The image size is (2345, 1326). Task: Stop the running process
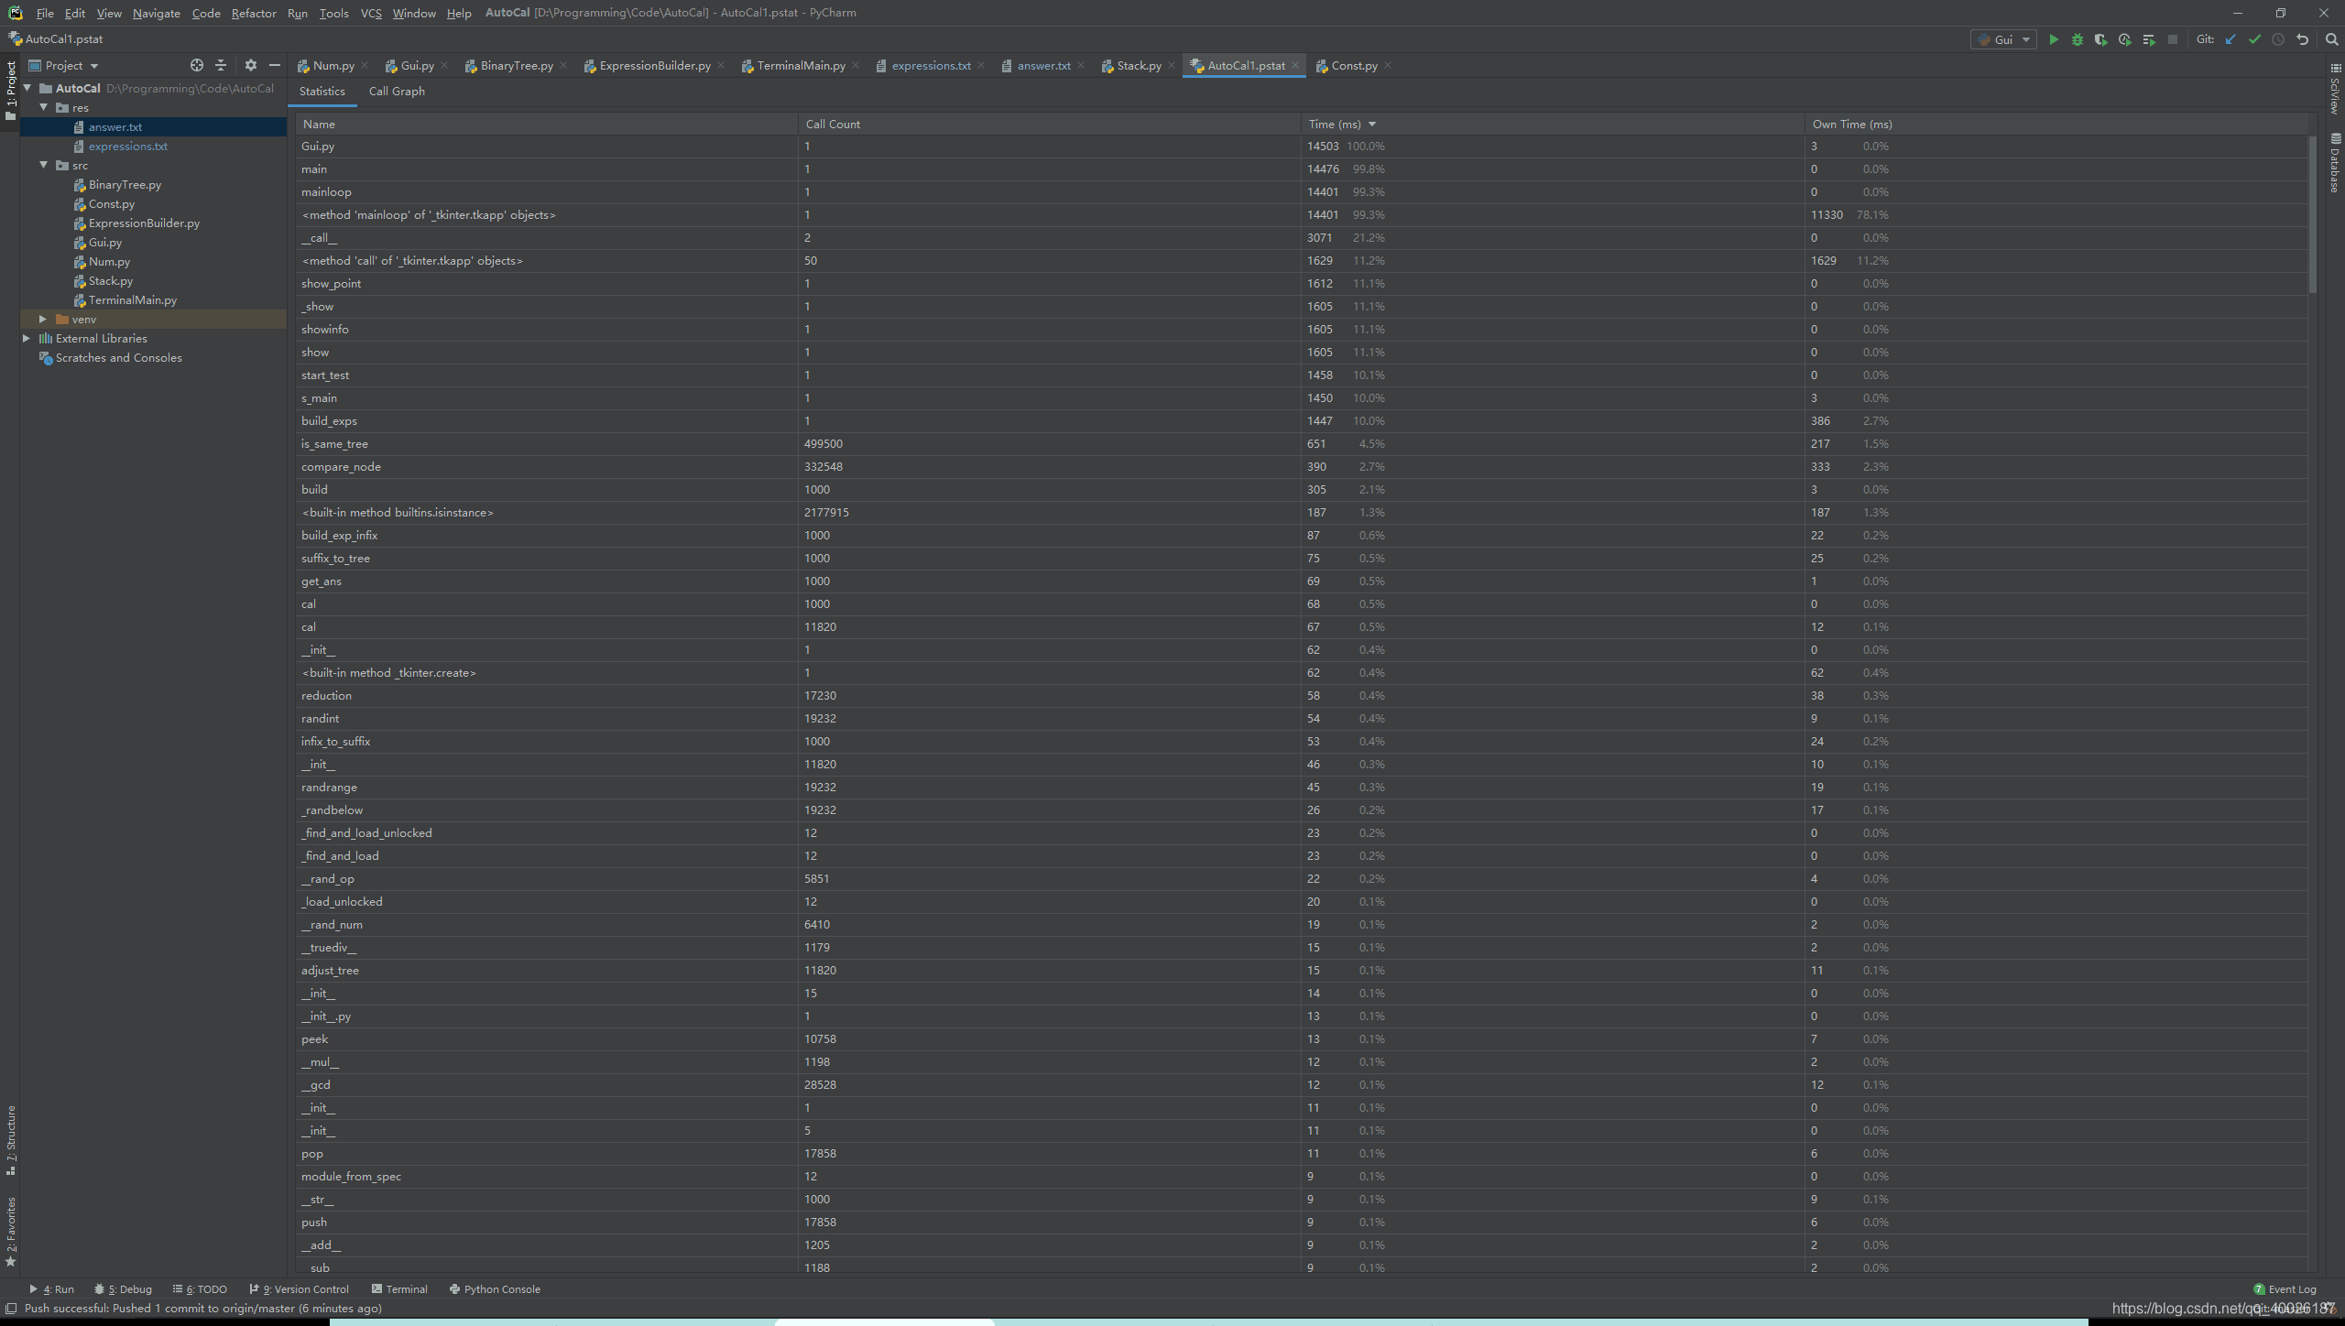click(2173, 39)
